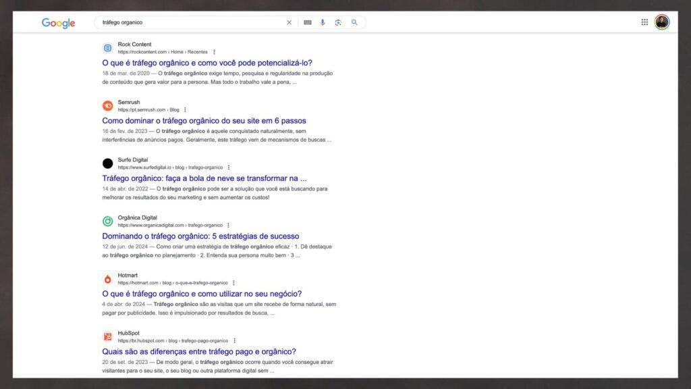Open 'Tráfego orgânico: faça a bola de neve' link
691x389 pixels.
coord(204,178)
